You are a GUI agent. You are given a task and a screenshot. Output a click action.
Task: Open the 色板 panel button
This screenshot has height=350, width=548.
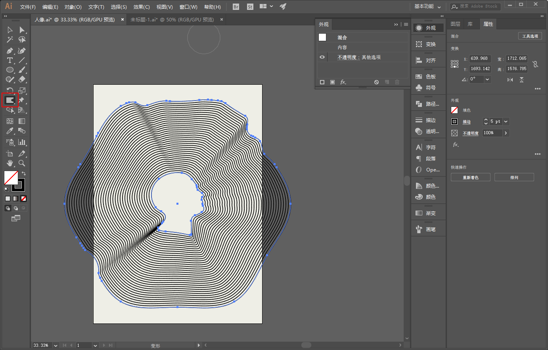coord(428,77)
